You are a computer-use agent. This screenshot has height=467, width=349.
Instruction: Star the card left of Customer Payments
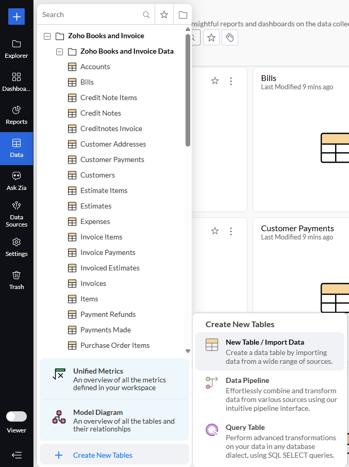pyautogui.click(x=215, y=231)
